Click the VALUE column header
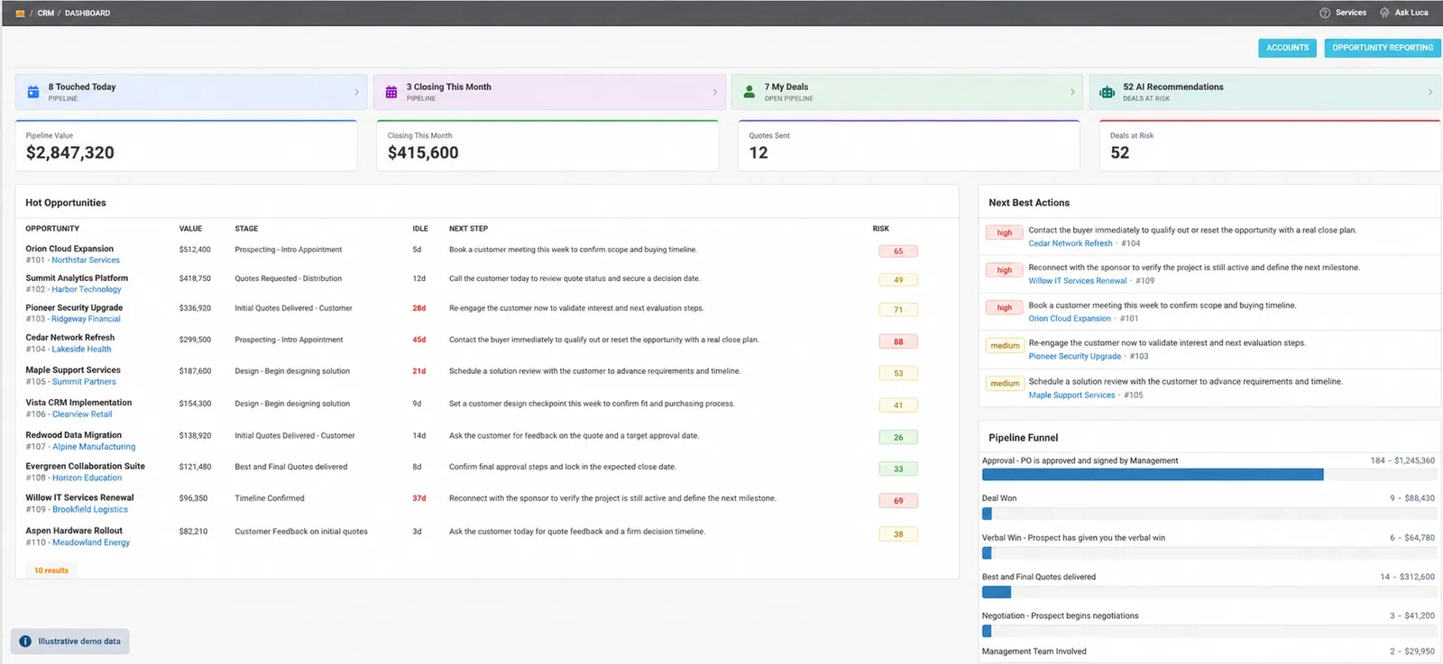The width and height of the screenshot is (1443, 664). pyautogui.click(x=190, y=229)
